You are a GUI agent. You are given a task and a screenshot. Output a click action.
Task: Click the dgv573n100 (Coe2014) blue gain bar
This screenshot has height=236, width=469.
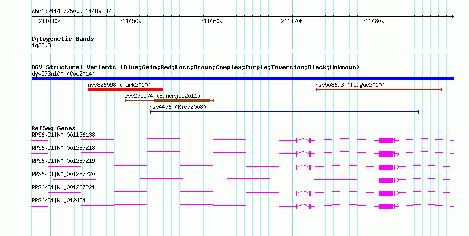coord(243,79)
